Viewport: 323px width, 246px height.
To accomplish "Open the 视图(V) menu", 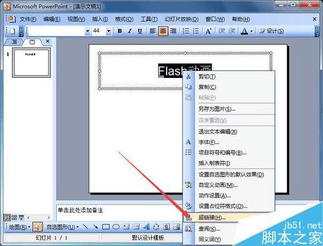I will pos(76,19).
